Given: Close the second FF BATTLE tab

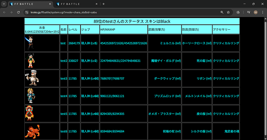Looking at the screenshot, I should [x=97, y=4].
